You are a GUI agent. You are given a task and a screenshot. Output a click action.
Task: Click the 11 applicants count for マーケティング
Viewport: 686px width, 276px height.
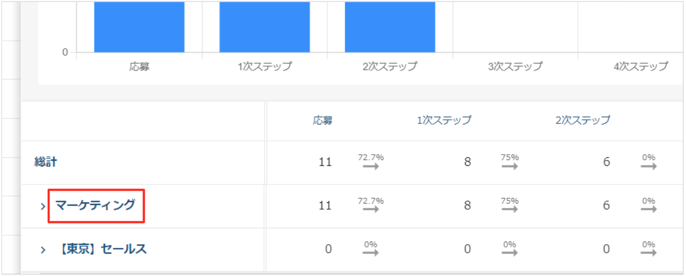tap(325, 206)
